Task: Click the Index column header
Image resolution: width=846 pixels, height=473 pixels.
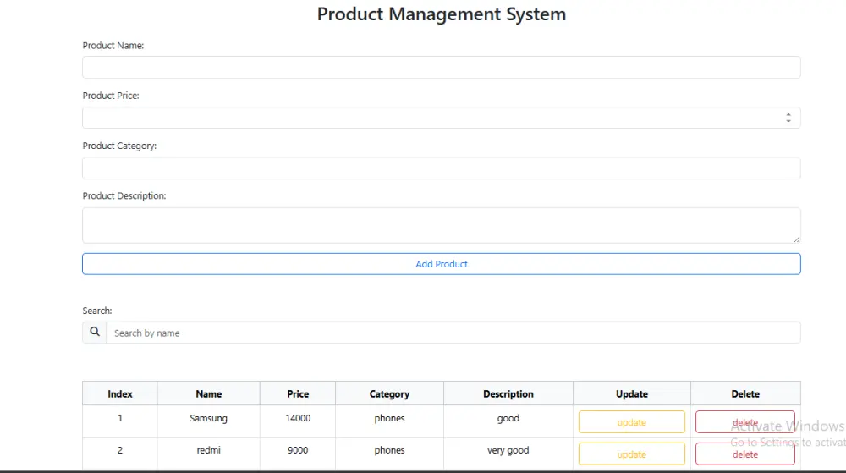Action: [120, 393]
